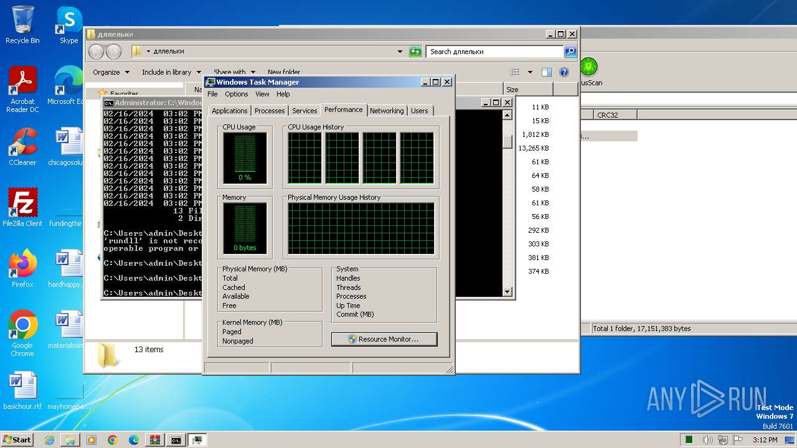Click the search magnifier icon in Explorer
797x448 pixels.
click(x=570, y=52)
